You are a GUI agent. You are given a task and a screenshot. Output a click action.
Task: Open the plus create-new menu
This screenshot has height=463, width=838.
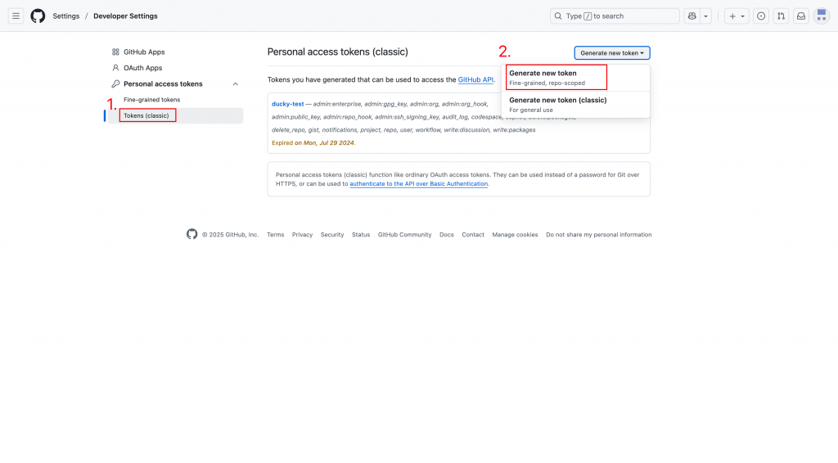tap(737, 16)
